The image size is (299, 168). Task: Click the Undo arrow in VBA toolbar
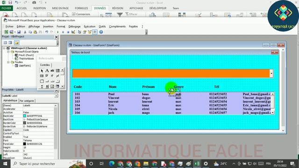click(x=47, y=32)
